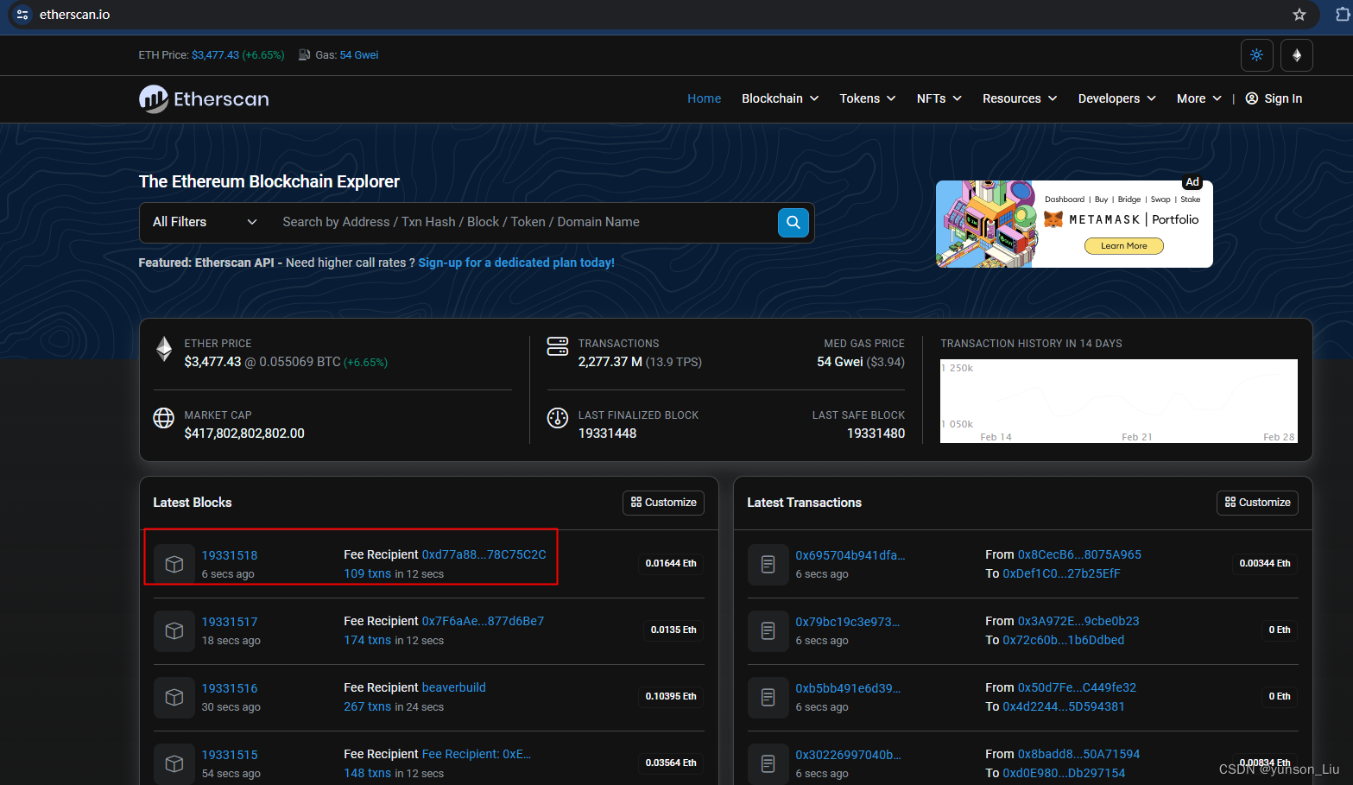1353x785 pixels.
Task: Open the transaction history chart
Action: [x=1118, y=401]
